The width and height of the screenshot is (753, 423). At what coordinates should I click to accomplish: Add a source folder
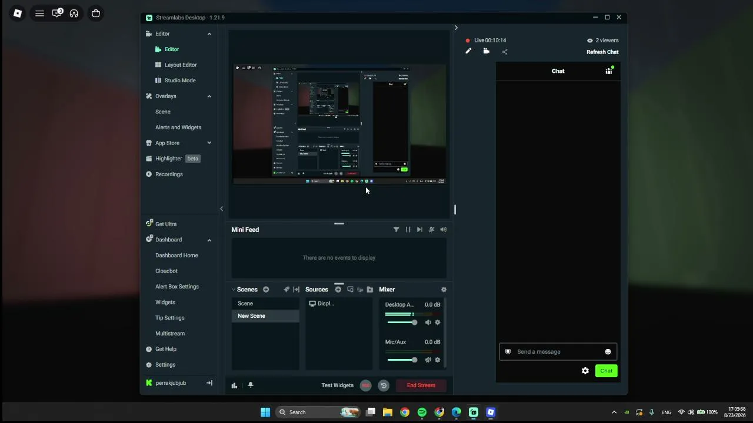[x=369, y=290]
